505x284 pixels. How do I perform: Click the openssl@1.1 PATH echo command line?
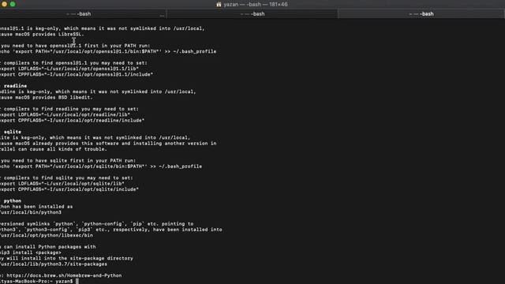[x=108, y=51]
